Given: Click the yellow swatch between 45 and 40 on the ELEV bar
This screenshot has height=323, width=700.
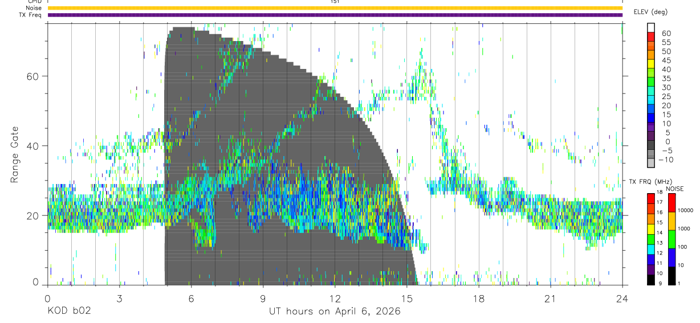Looking at the screenshot, I should pyautogui.click(x=651, y=64).
